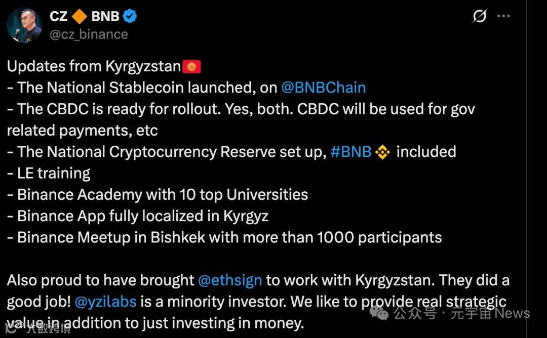Click the BNB logo emoji after hashtag
The width and height of the screenshot is (547, 338).
pos(382,152)
